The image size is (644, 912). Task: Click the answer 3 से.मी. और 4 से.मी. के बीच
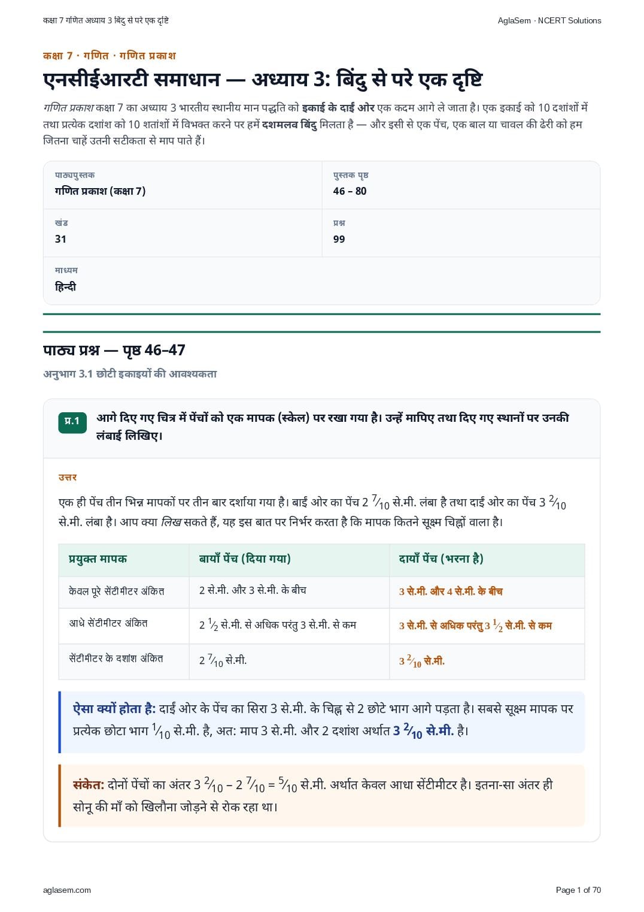pyautogui.click(x=451, y=591)
